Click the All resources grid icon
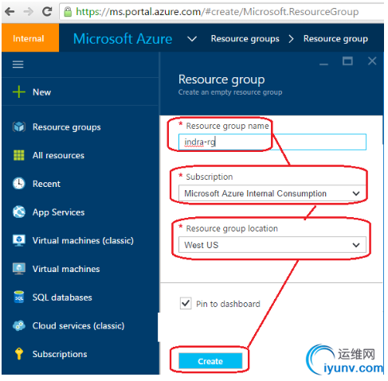Image resolution: width=388 pixels, height=381 pixels. tap(19, 155)
